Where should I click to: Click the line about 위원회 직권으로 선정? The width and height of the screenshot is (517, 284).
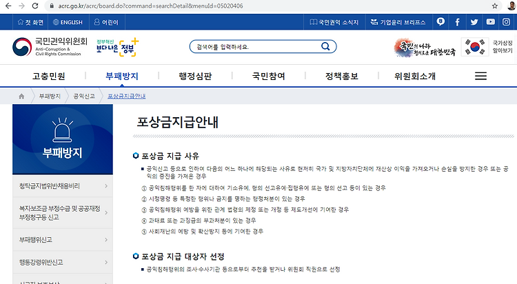pos(243,270)
